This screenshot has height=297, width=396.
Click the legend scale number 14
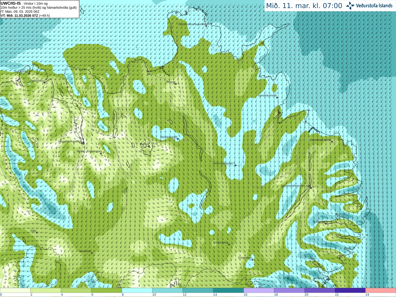click(x=215, y=295)
